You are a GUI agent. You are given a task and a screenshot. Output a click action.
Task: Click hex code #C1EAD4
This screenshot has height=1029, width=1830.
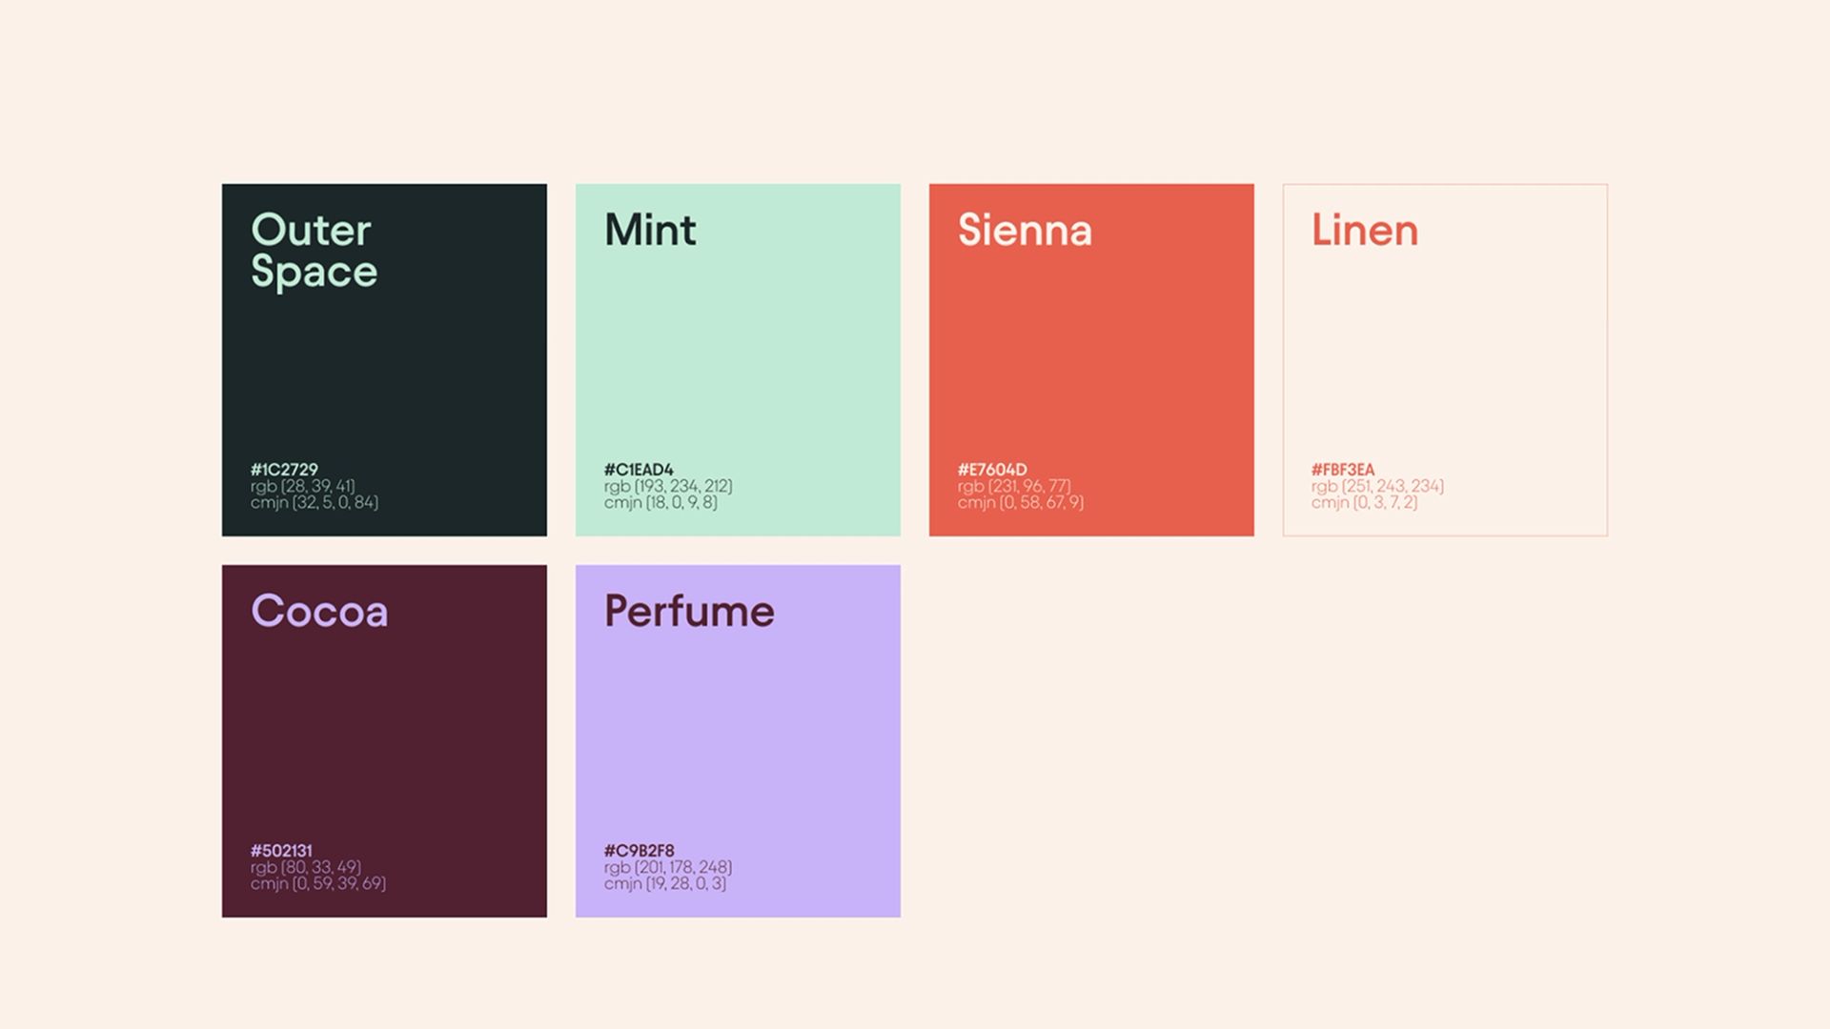[x=639, y=470]
